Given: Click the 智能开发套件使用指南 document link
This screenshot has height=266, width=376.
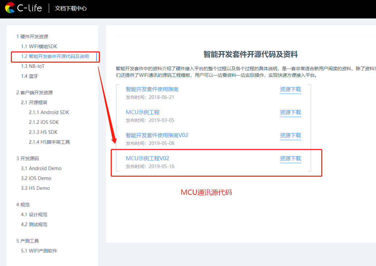Looking at the screenshot, I should (152, 89).
